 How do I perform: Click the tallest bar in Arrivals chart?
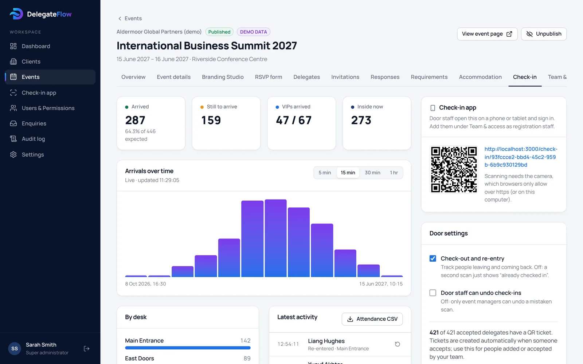pos(275,238)
